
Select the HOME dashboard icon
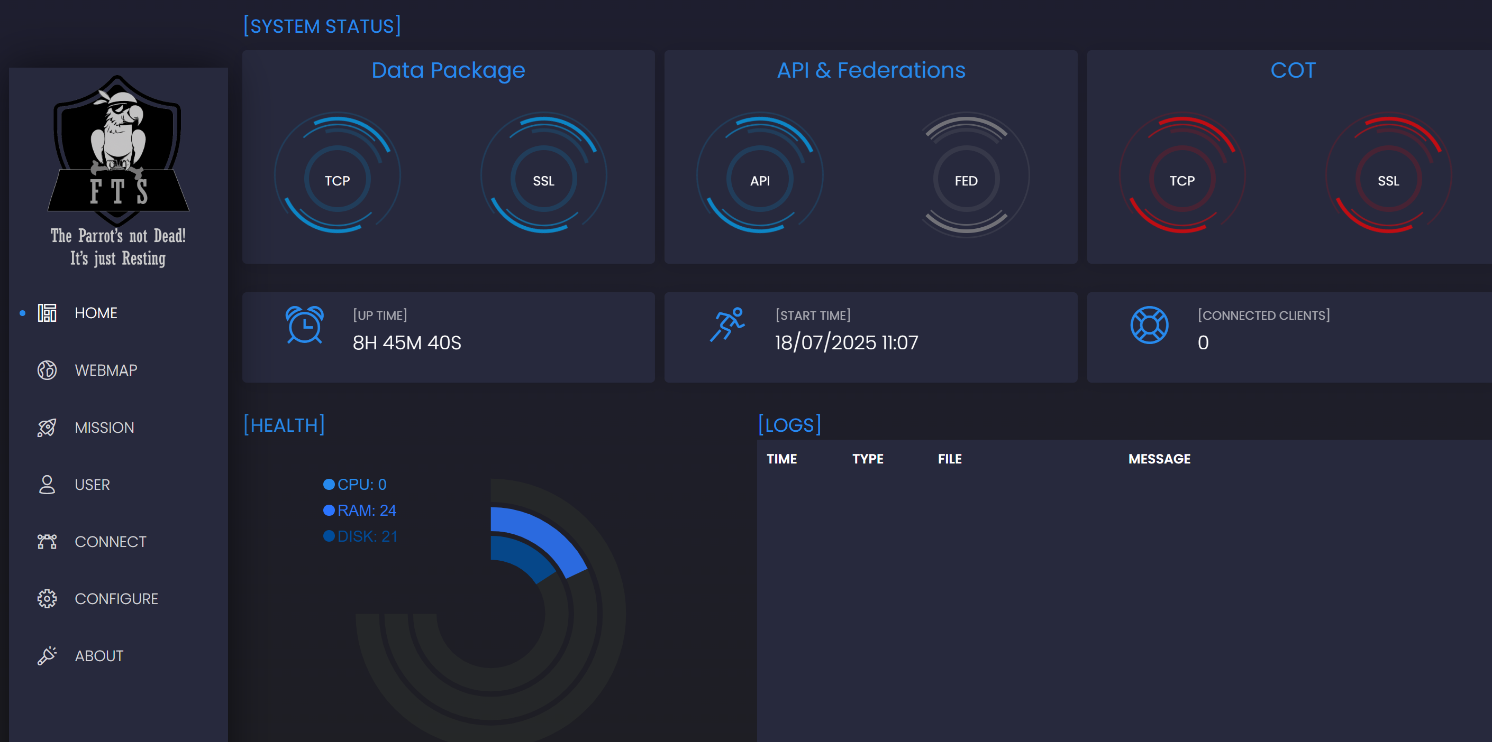(x=47, y=313)
